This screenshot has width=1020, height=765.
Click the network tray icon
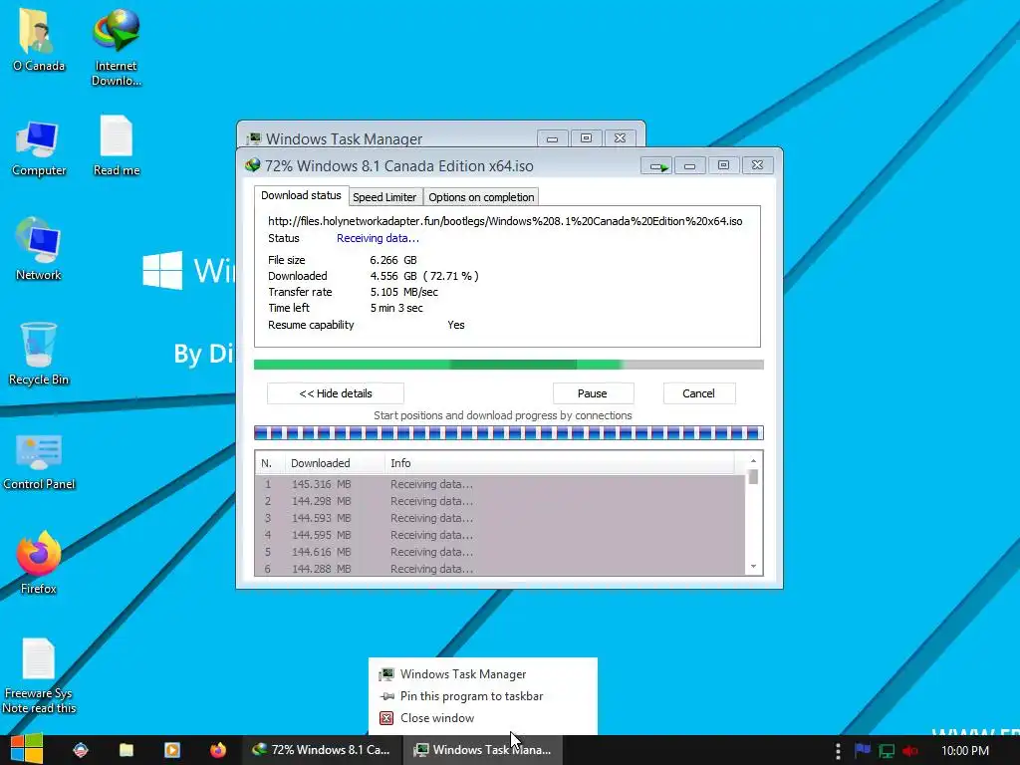(x=887, y=751)
